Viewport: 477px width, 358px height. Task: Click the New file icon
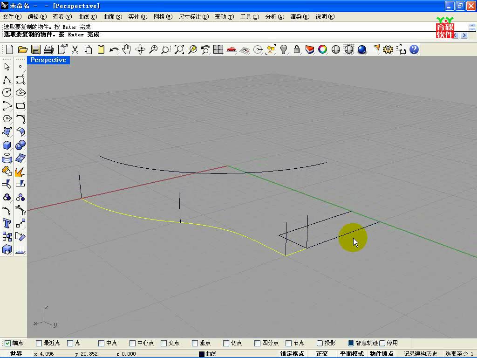click(9, 49)
